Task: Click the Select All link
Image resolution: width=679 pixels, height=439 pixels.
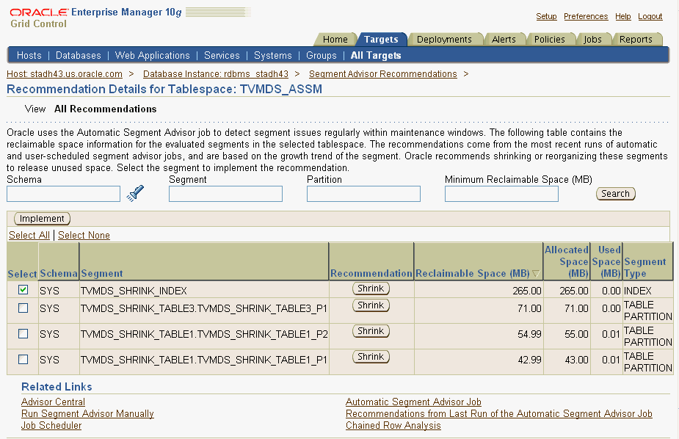Action: [29, 236]
